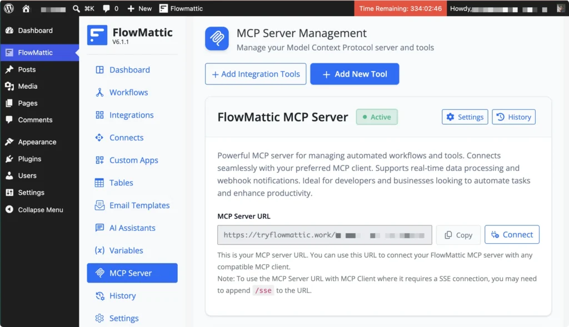The image size is (569, 327).
Task: Click the /sse code snippet
Action: coord(263,290)
